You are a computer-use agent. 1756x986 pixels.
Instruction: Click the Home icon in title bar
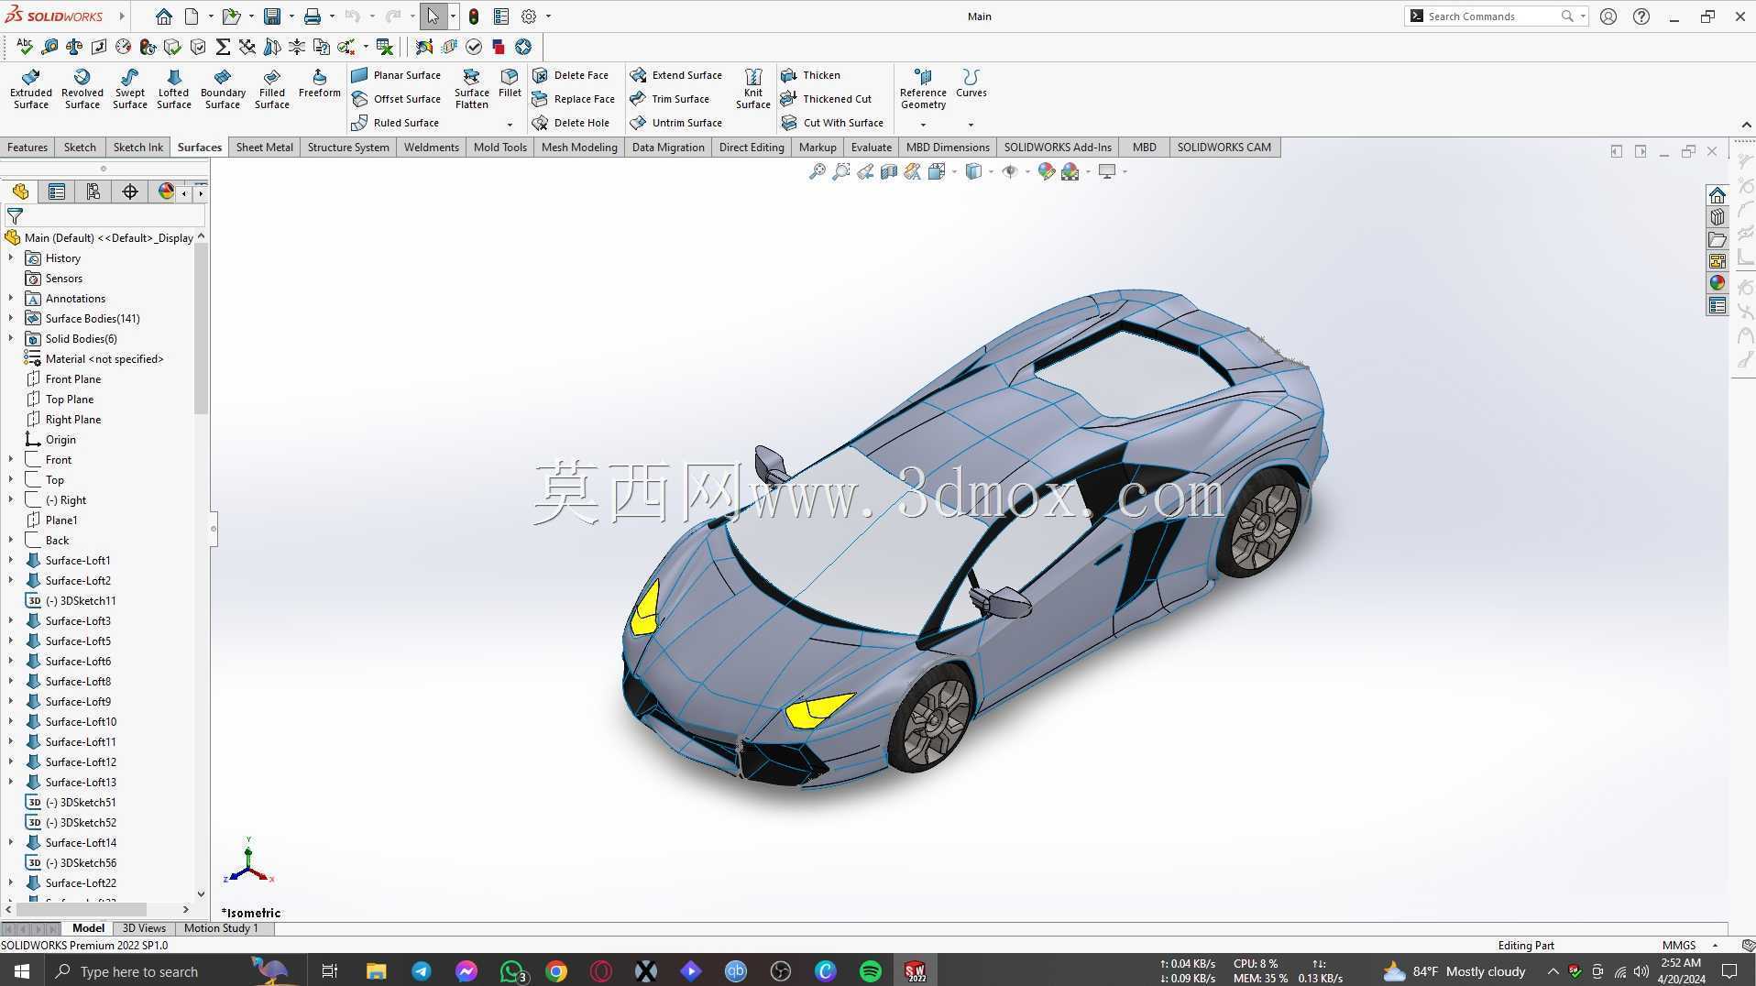163,16
